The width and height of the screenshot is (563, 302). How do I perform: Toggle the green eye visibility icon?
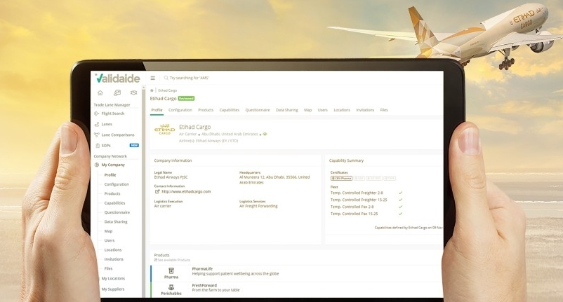point(265,134)
